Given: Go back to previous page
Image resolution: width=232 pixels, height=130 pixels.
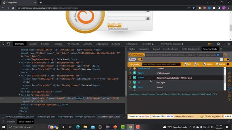Looking at the screenshot, I should click(x=3, y=8).
